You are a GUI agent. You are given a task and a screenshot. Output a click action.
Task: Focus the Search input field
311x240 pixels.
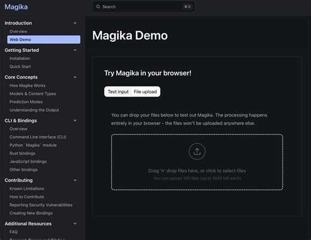(144, 7)
